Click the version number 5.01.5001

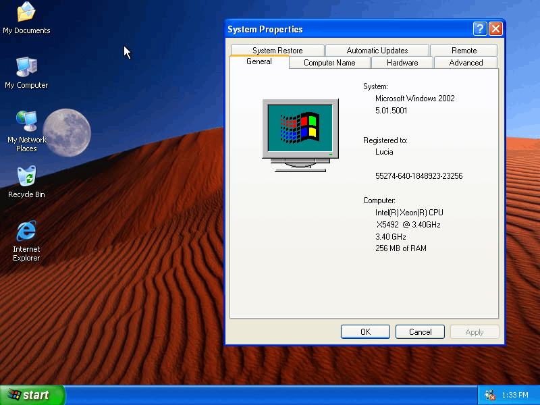[391, 111]
